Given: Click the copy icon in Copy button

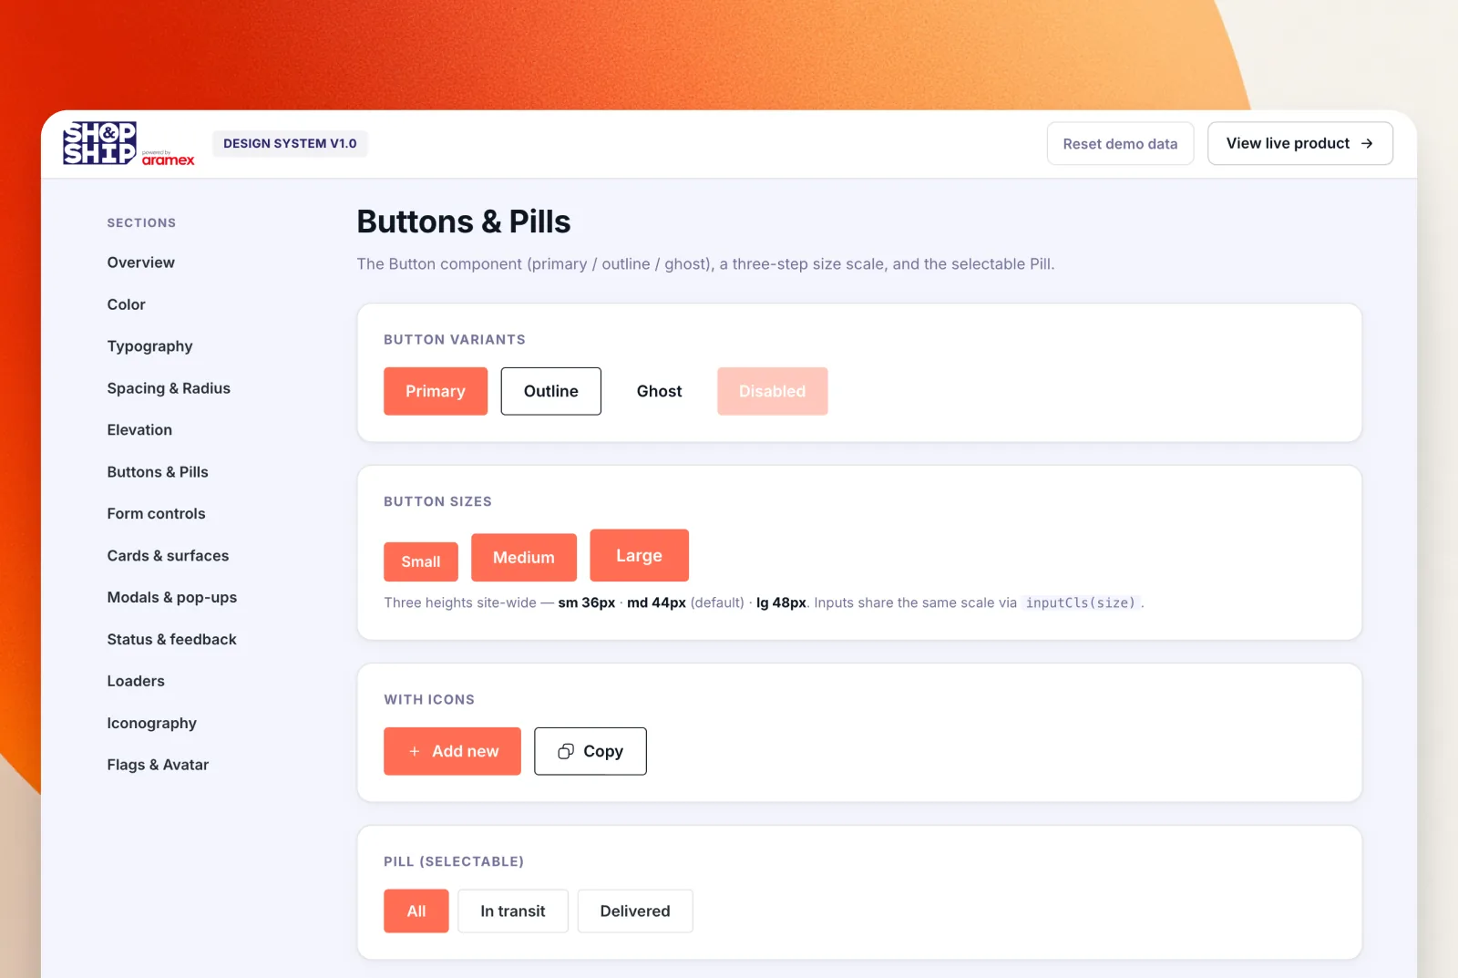Looking at the screenshot, I should click(x=566, y=751).
